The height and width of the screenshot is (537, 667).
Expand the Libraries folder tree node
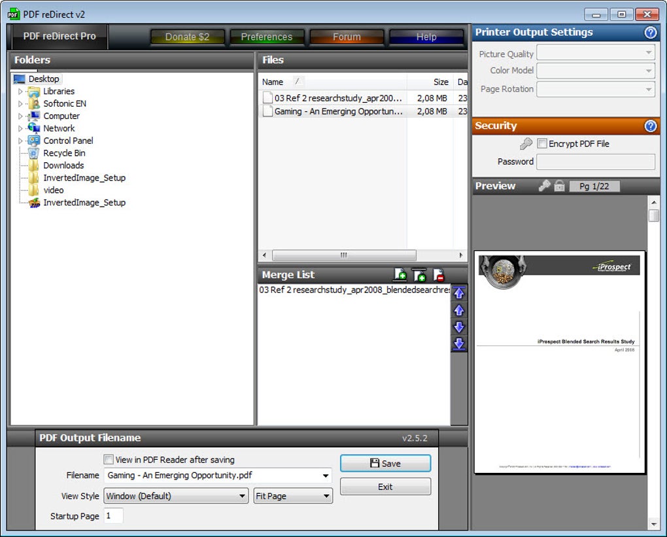tap(20, 92)
